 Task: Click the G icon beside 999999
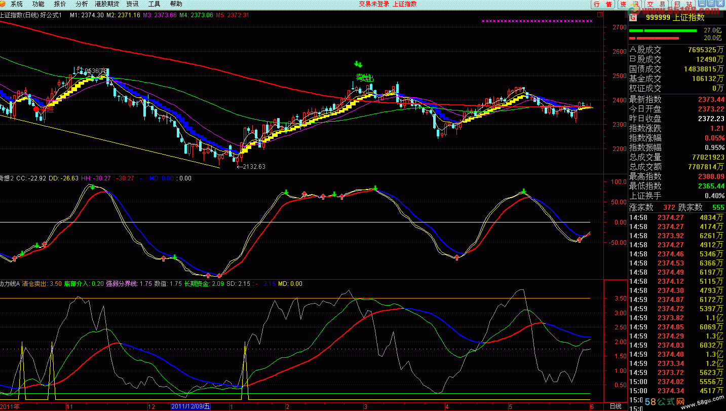tap(632, 17)
